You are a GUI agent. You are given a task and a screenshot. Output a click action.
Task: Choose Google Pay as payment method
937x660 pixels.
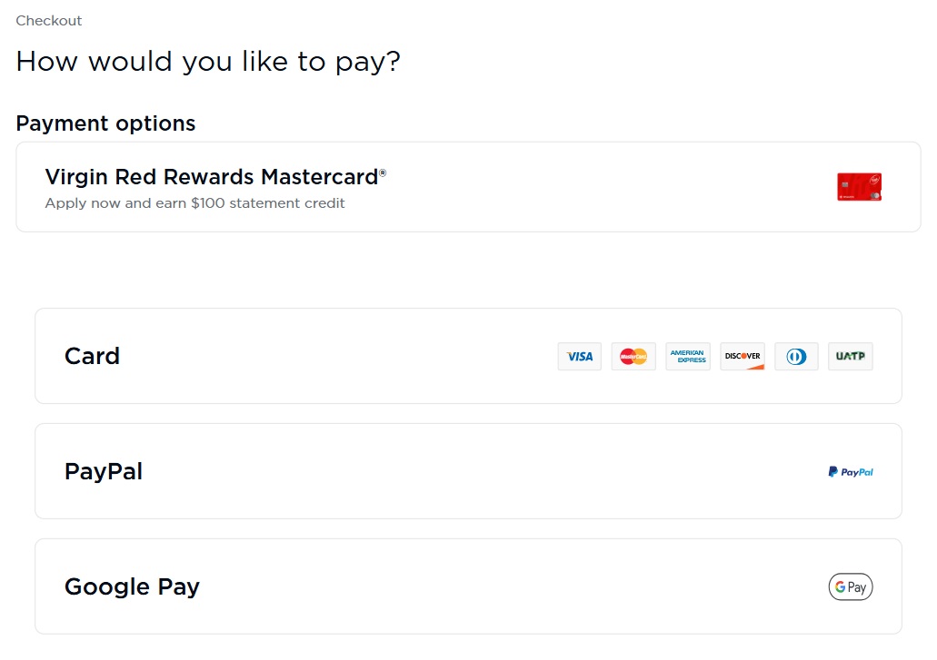point(469,586)
